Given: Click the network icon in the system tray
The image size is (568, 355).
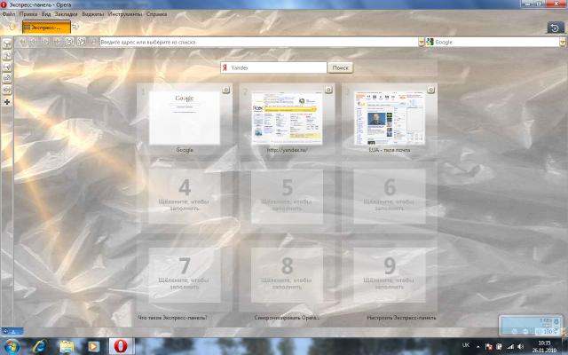Looking at the screenshot, I should 510,347.
